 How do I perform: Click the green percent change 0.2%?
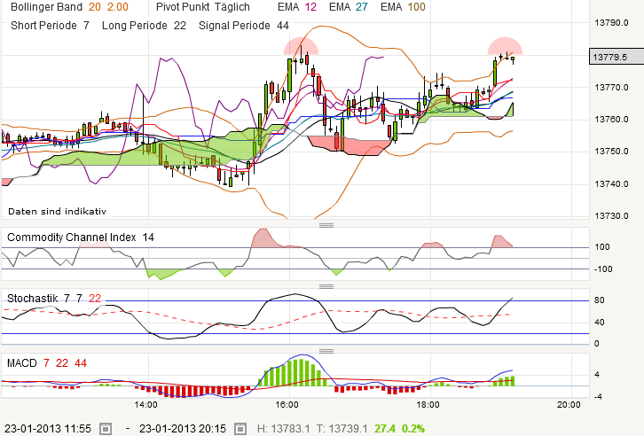[413, 429]
